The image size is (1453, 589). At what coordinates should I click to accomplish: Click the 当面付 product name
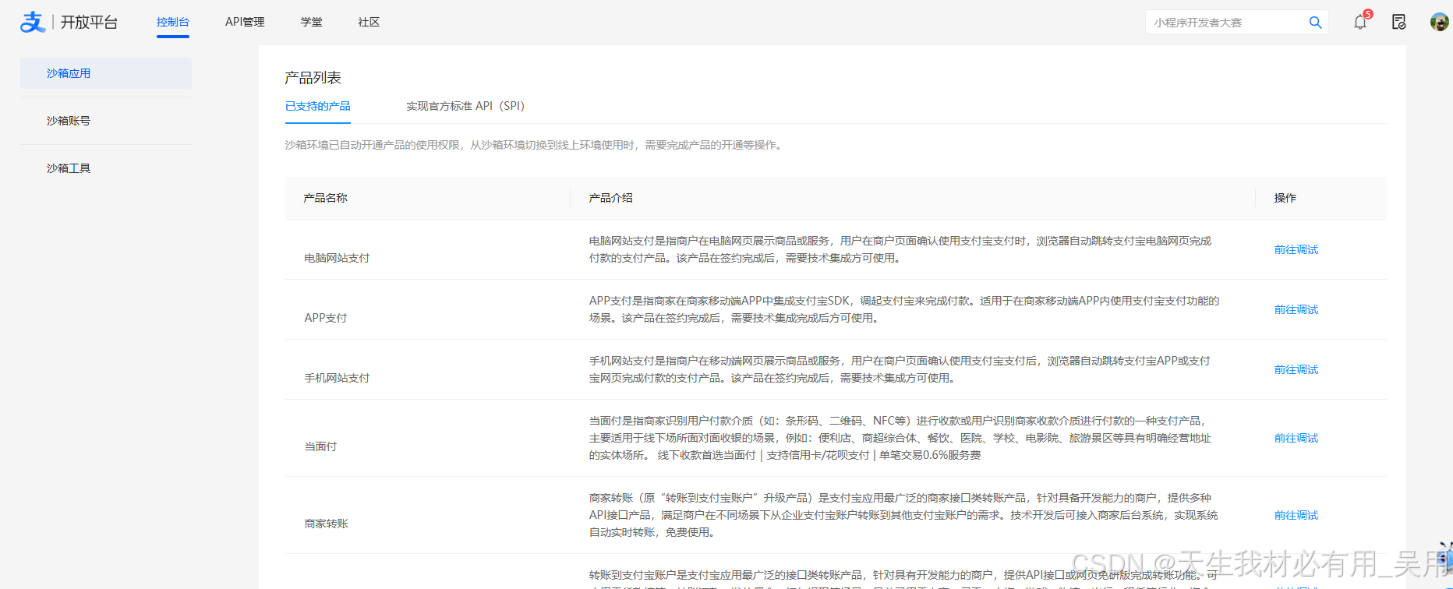pyautogui.click(x=320, y=446)
